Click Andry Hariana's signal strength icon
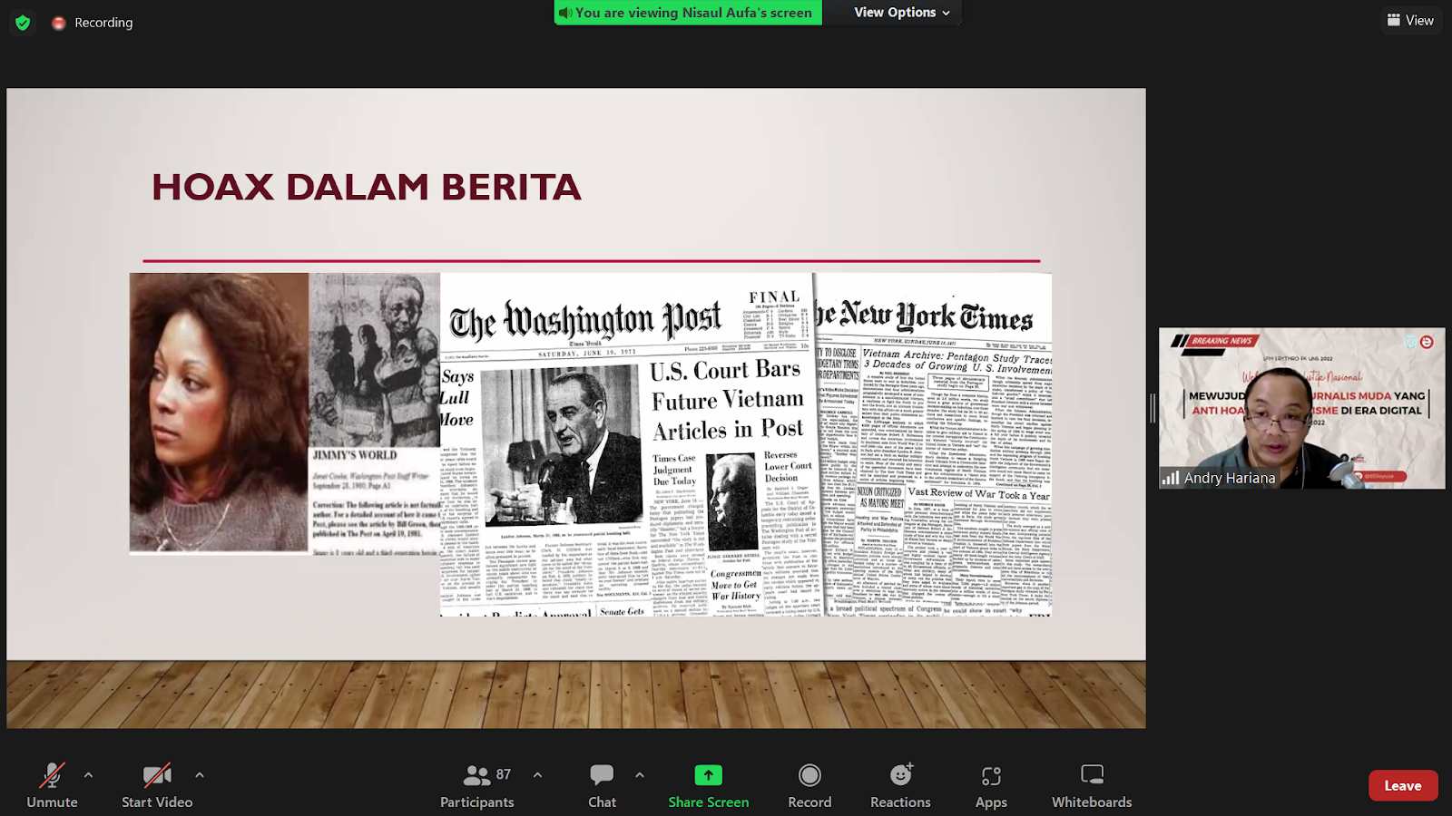This screenshot has width=1452, height=816. click(x=1171, y=478)
